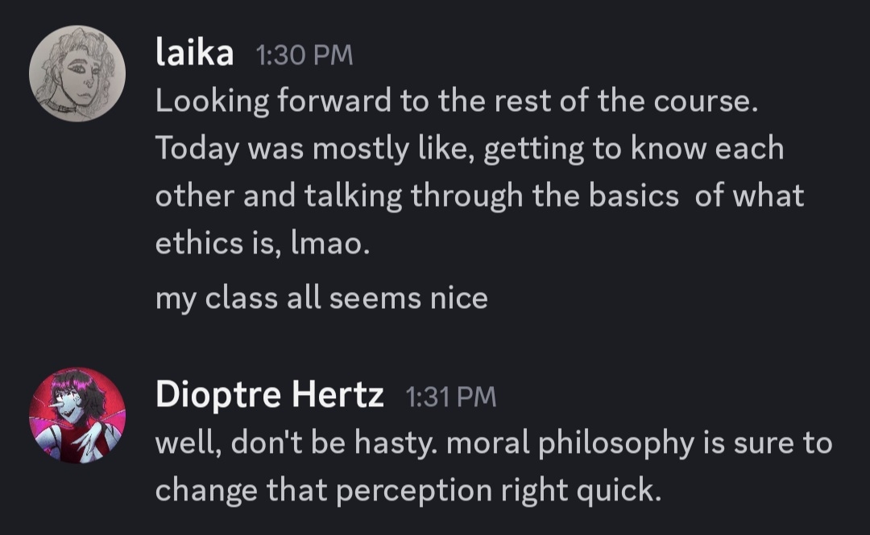Select the "Looking forward to the rest" line
This screenshot has height=535, width=870.
(x=457, y=101)
